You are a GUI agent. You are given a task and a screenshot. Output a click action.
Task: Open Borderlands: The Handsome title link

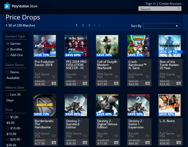point(44,124)
